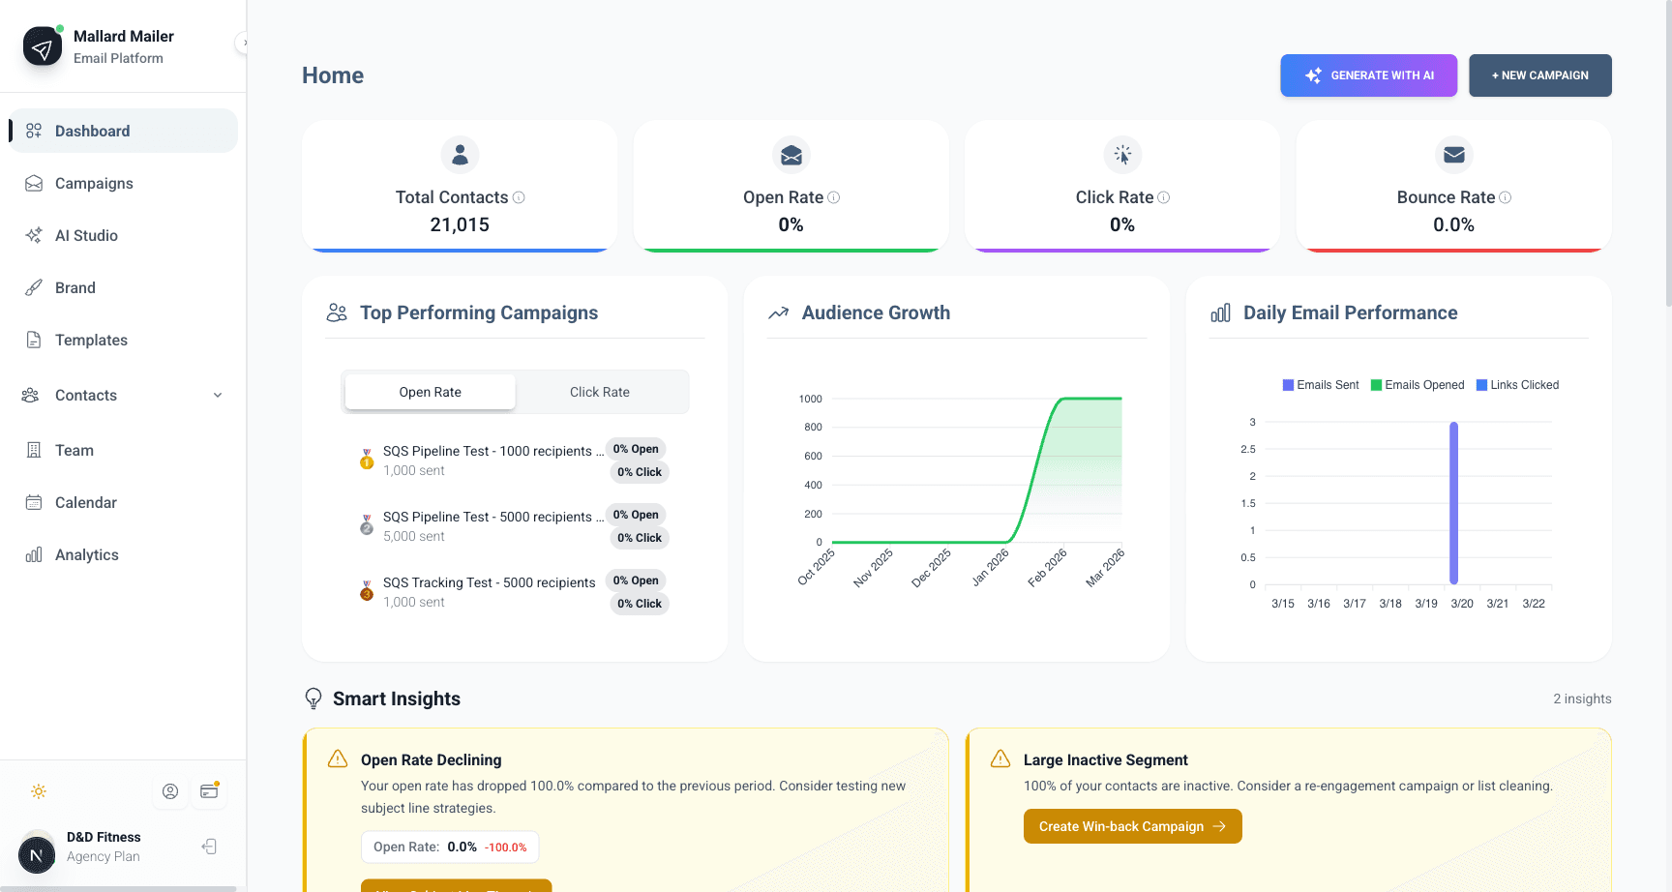Expand the Contacts submenu chevron

click(x=218, y=395)
